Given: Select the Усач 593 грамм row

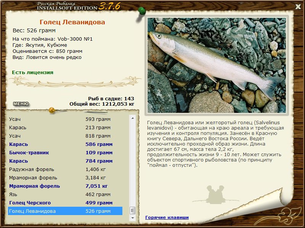Looking at the screenshot, I should point(65,119).
